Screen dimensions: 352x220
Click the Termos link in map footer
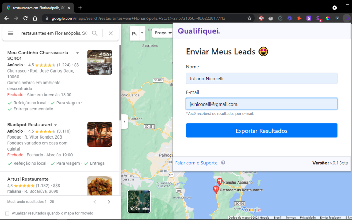290,218
